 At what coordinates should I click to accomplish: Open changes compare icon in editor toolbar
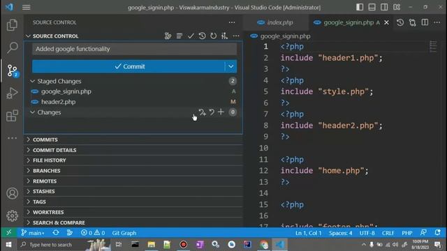pos(413,22)
